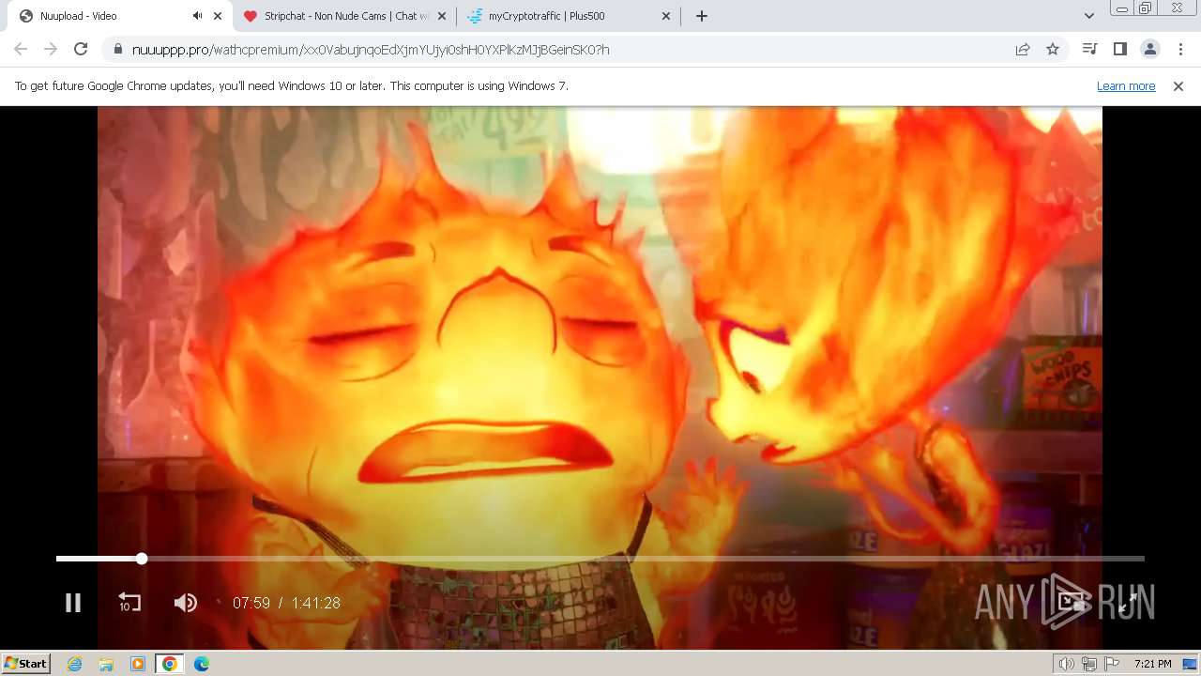Enter fullscreen mode in the video player

[1127, 603]
